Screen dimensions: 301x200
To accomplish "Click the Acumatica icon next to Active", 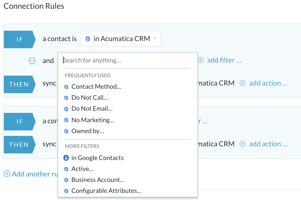I will point(66,169).
